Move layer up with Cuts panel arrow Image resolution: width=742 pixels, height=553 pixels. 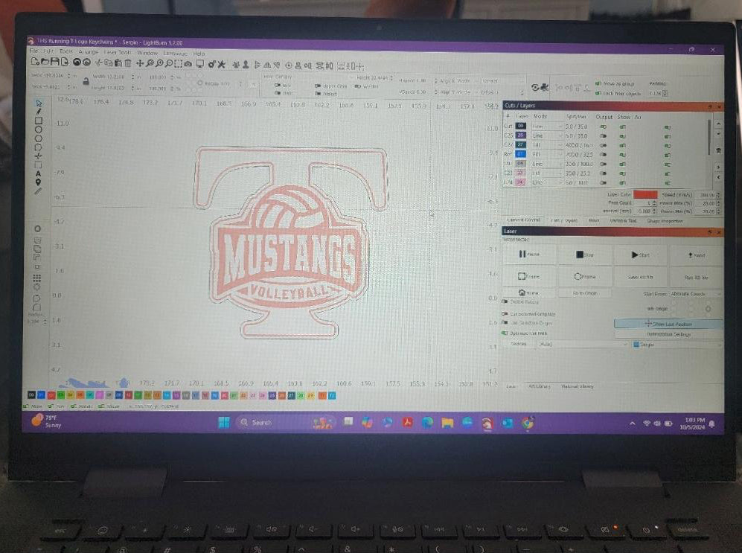click(x=718, y=124)
